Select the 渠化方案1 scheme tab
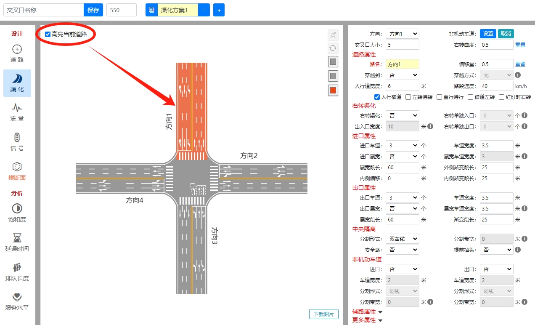This screenshot has height=325, width=535. 177,10
